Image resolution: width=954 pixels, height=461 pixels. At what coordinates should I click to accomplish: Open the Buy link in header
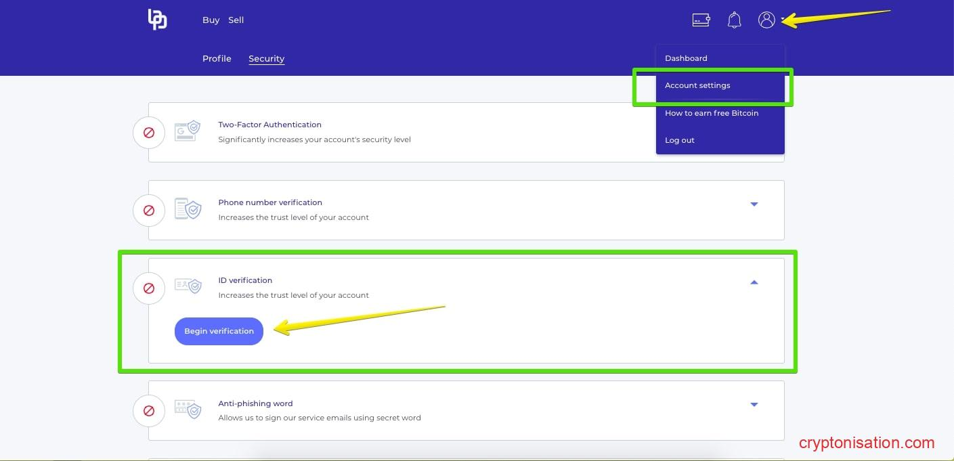click(x=211, y=20)
